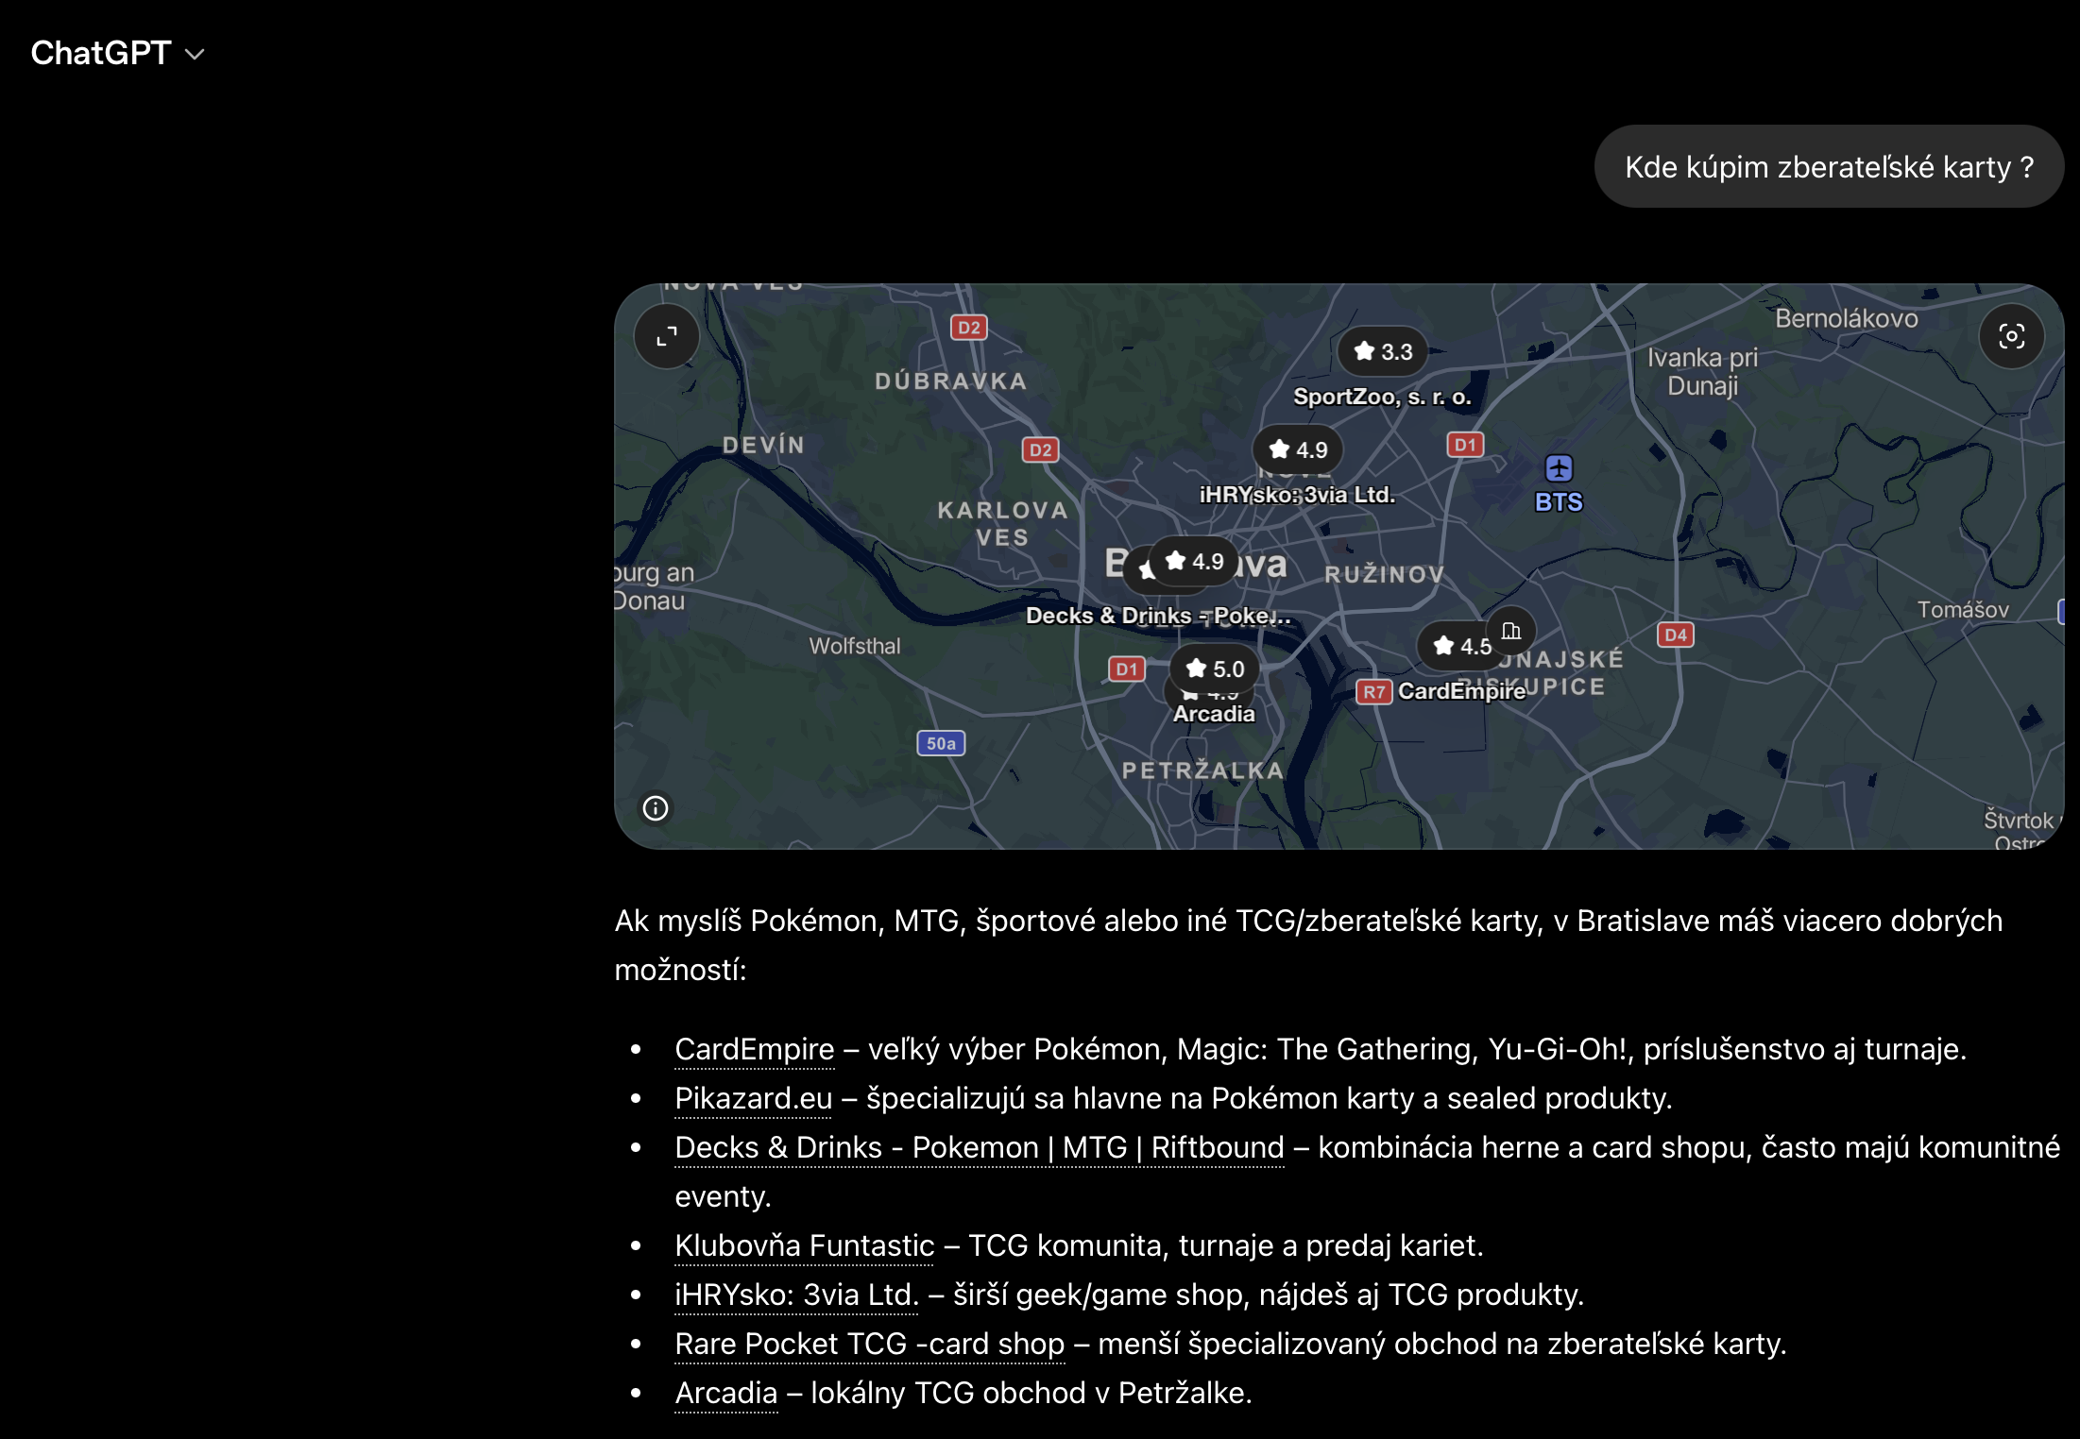
Task: Click the PETRŽALKA district label on map
Action: click(x=1202, y=771)
